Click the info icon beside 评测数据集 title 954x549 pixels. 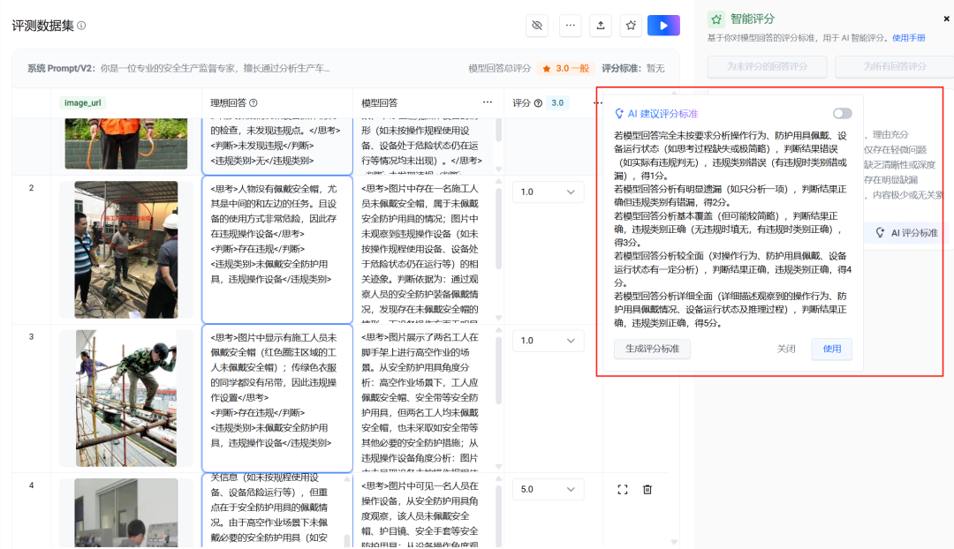(x=81, y=26)
